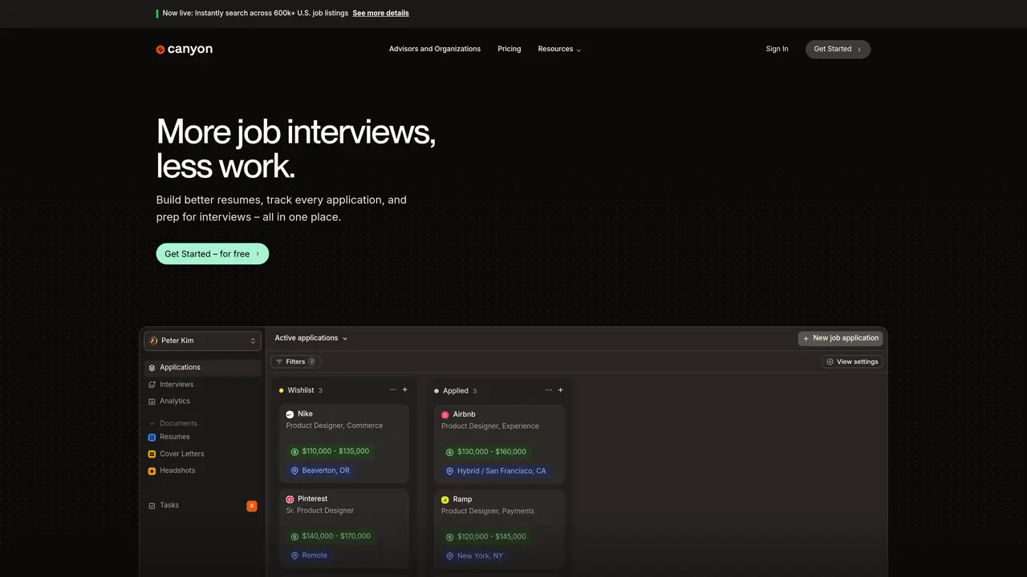The height and width of the screenshot is (577, 1027).
Task: Click the location pin beside Beaverton, OR
Action: coord(294,471)
